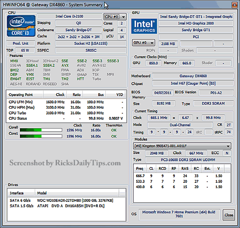
Task: Click the Socket H2 (LGA1155) platform field
Action: click(91, 44)
